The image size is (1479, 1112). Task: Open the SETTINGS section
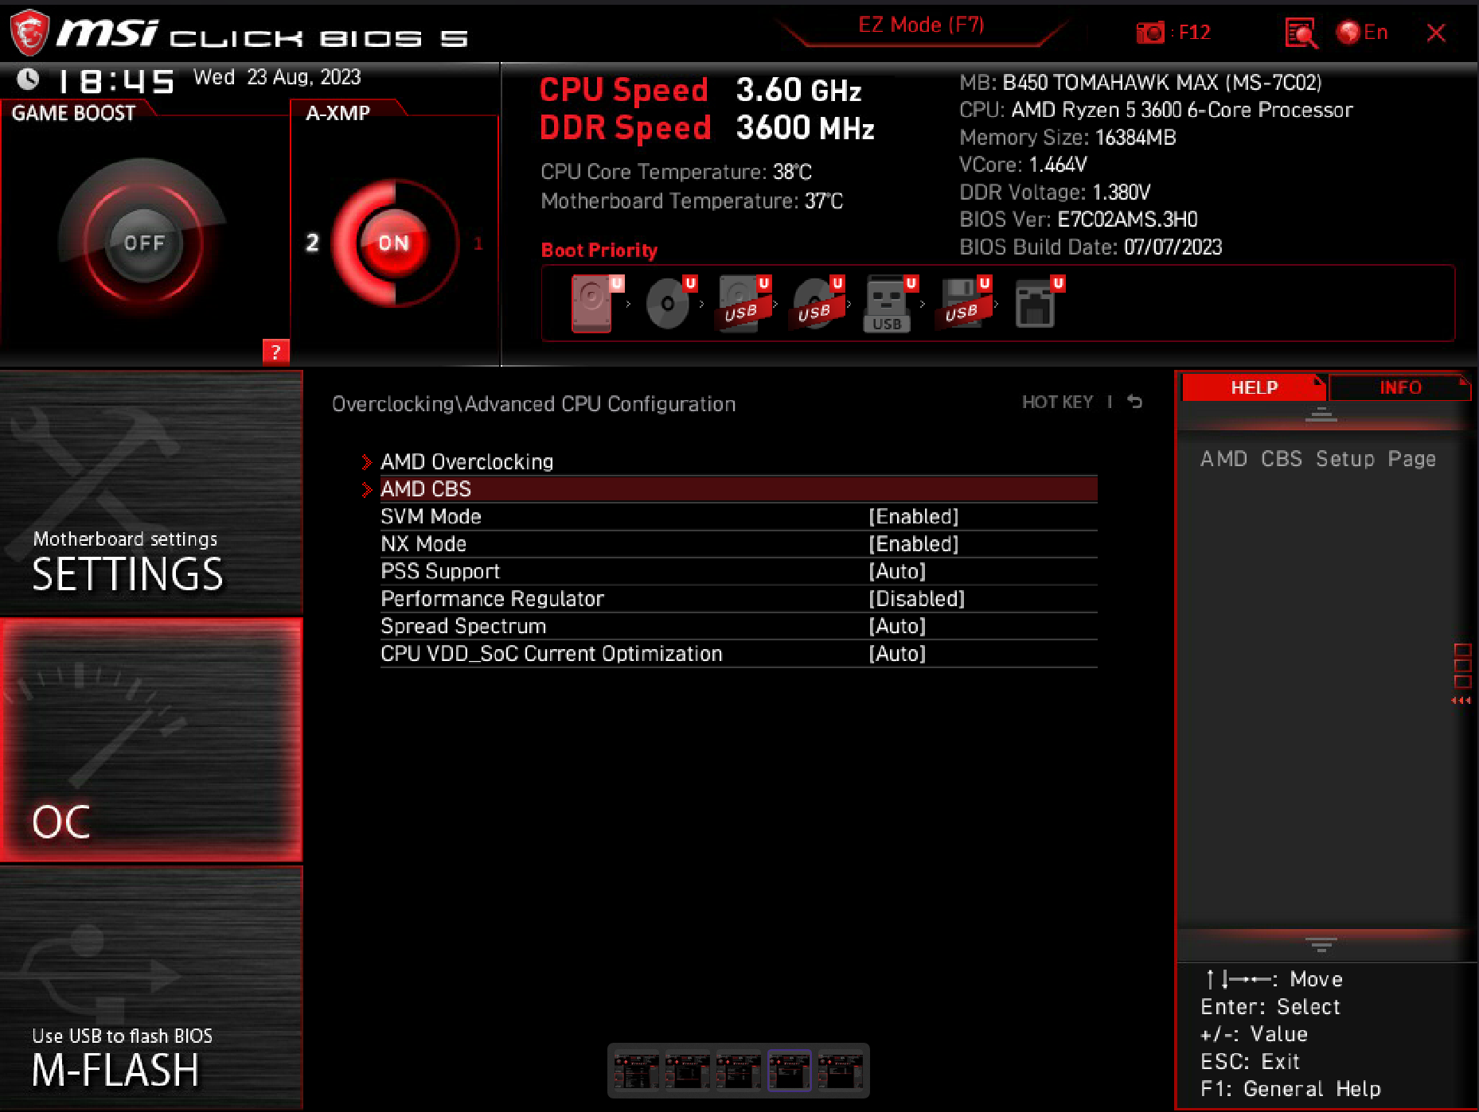(x=151, y=492)
